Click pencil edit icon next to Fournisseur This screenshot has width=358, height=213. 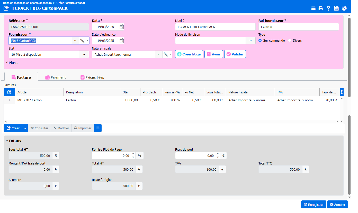(x=82, y=41)
